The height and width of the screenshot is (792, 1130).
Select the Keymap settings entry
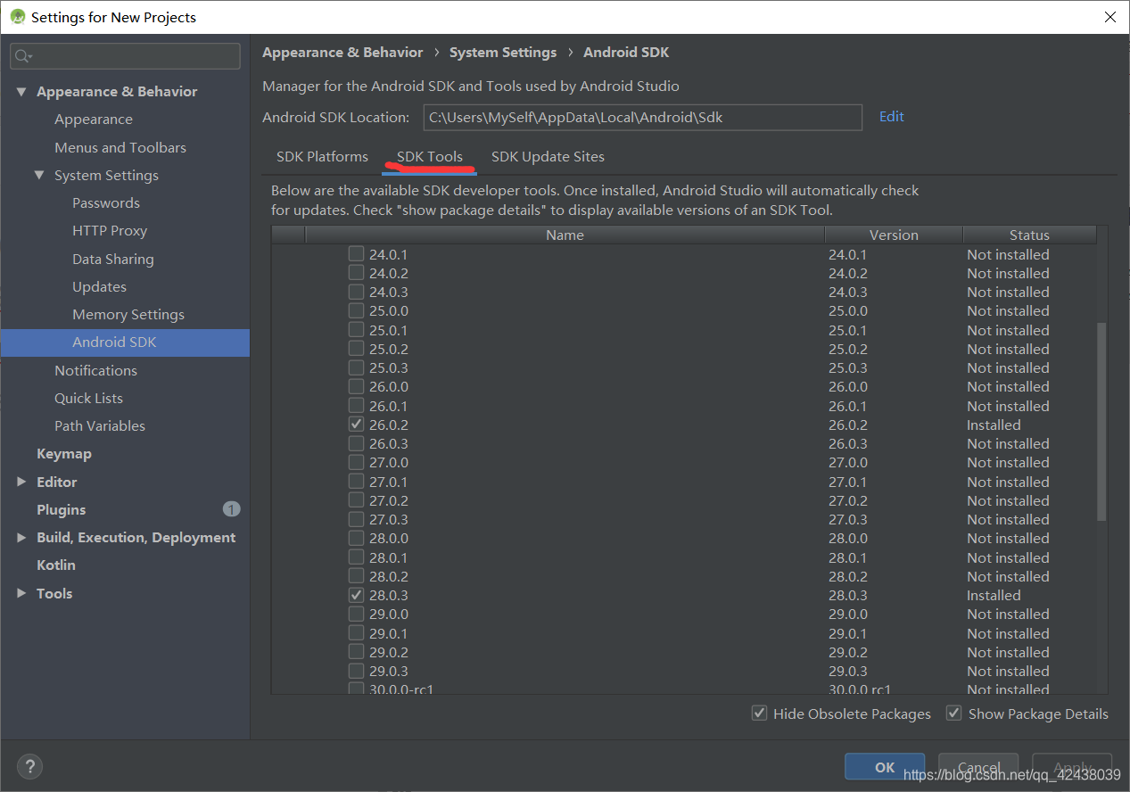click(64, 453)
